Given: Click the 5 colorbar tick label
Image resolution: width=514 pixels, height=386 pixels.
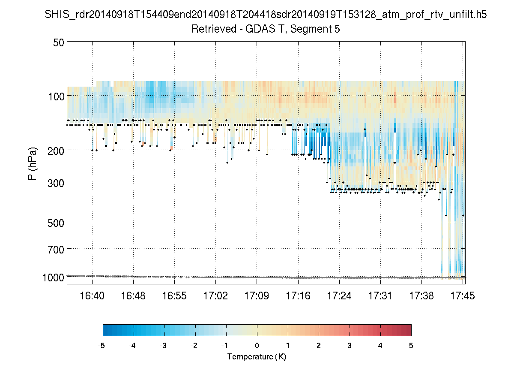Looking at the screenshot, I should pos(411,346).
